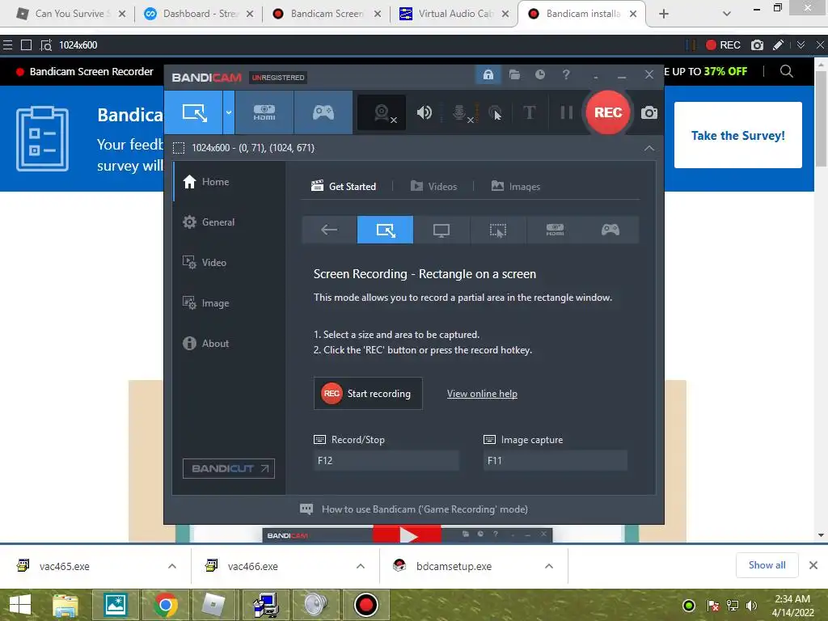Image resolution: width=828 pixels, height=621 pixels.
Task: Switch to Videos tab
Action: pyautogui.click(x=433, y=187)
